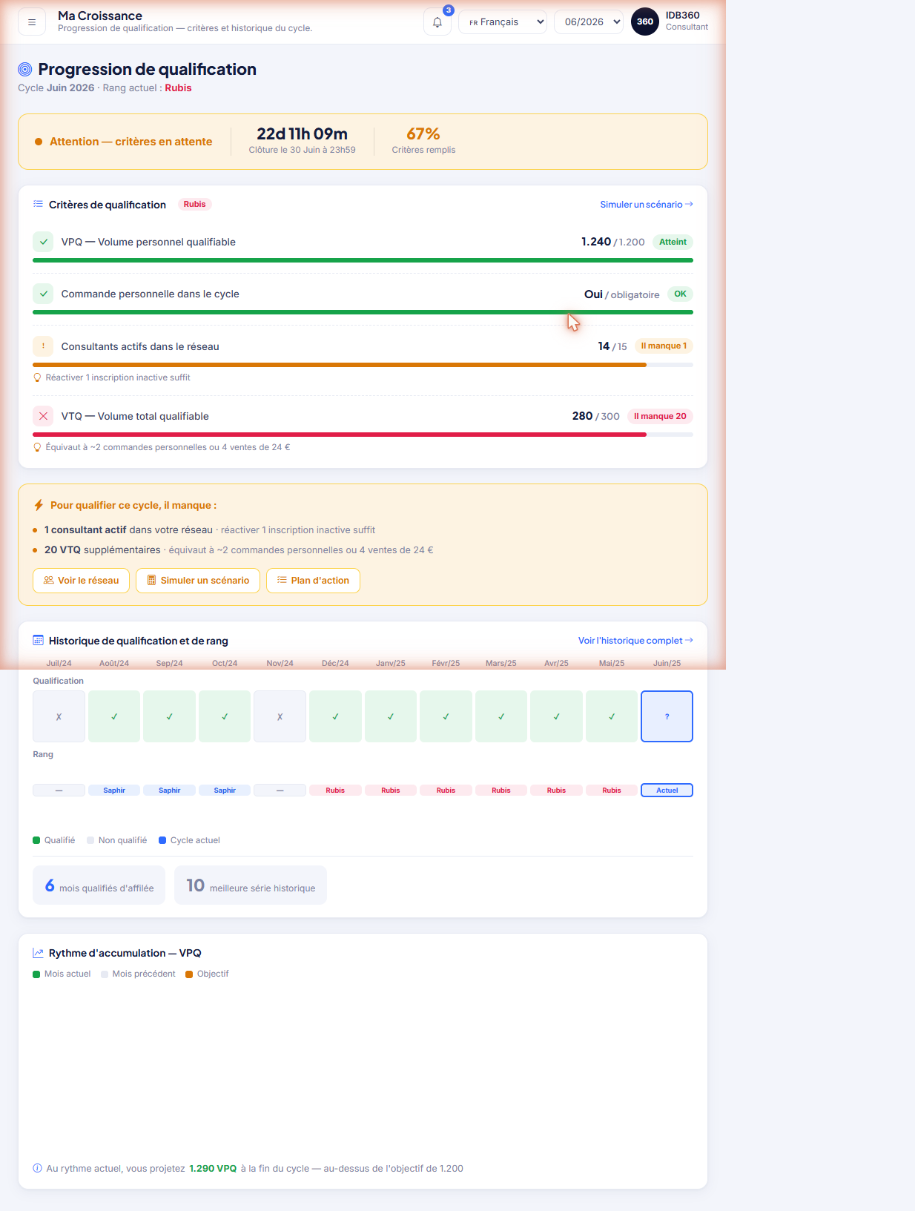Screen dimensions: 915x1211
Task: Click the info icon beside the rhythm projection
Action: click(37, 1168)
